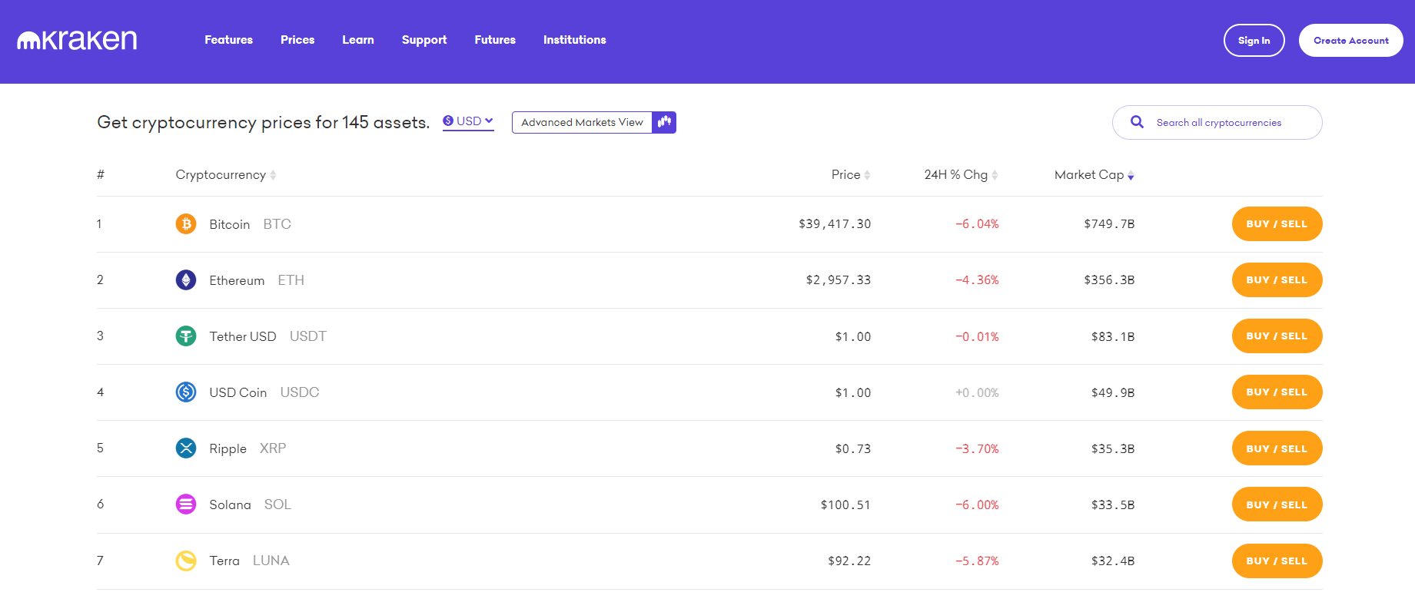
Task: Click the LUNA ticker symbol
Action: click(271, 561)
